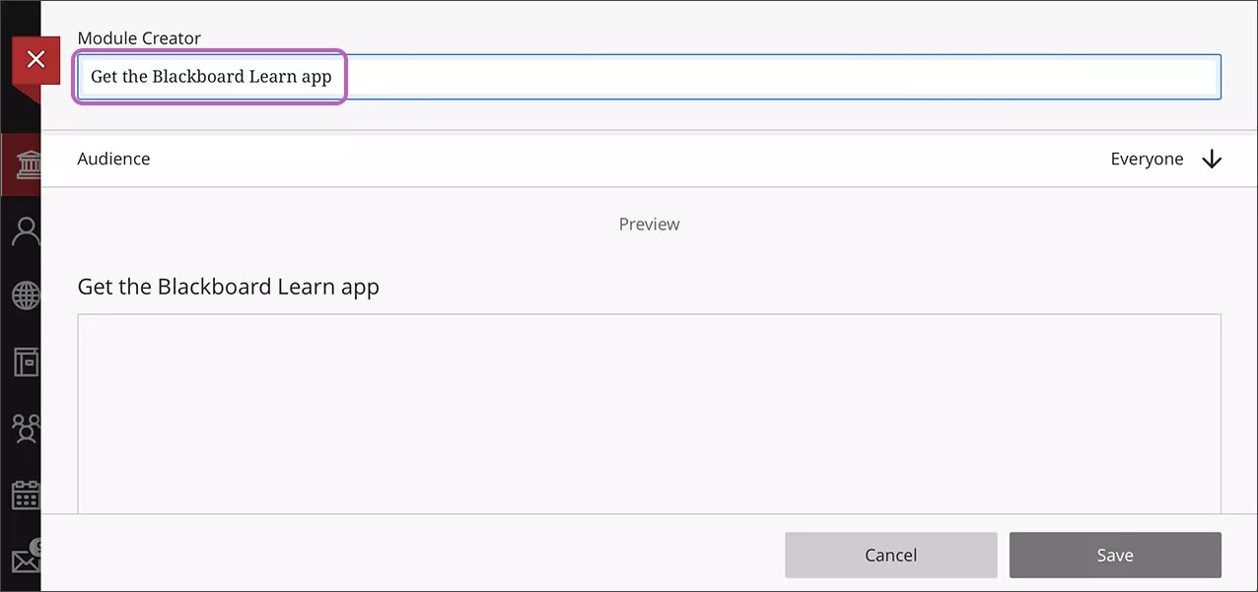Change audience from Everyone setting

tap(1147, 159)
